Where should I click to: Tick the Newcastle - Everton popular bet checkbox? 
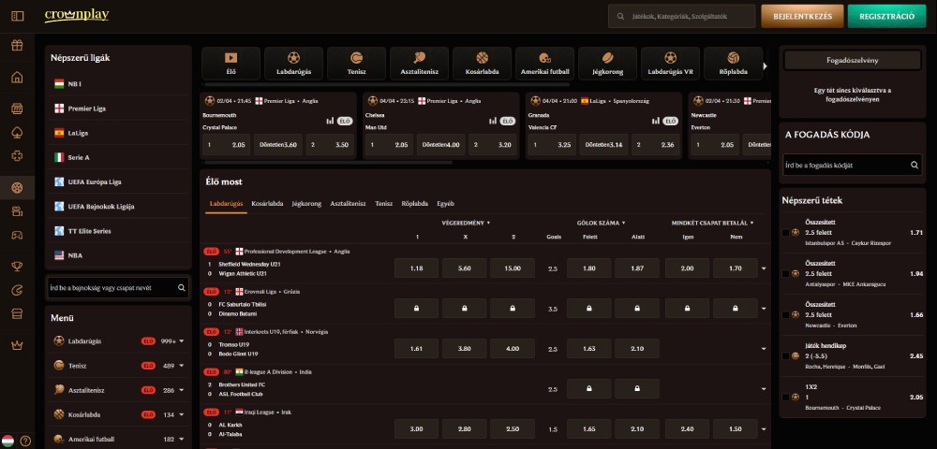[784, 314]
